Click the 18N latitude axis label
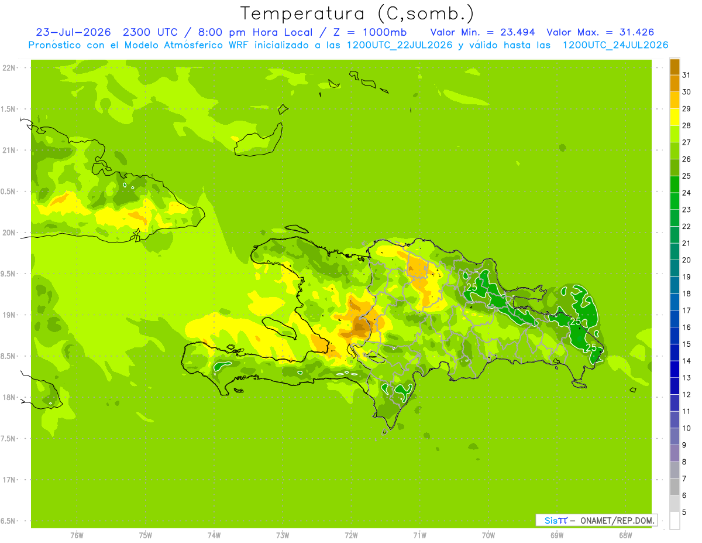The image size is (702, 543). 9,397
